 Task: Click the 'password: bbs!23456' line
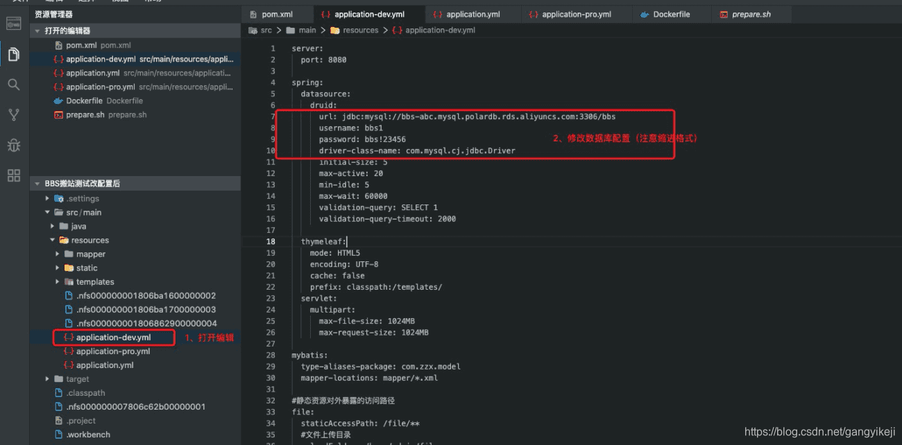pos(362,139)
